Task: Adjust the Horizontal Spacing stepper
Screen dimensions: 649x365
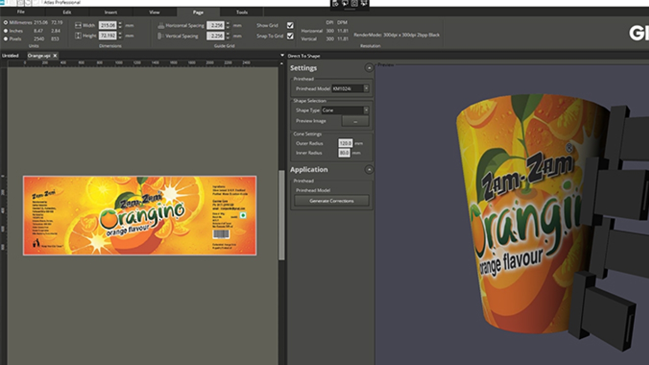Action: pyautogui.click(x=228, y=25)
